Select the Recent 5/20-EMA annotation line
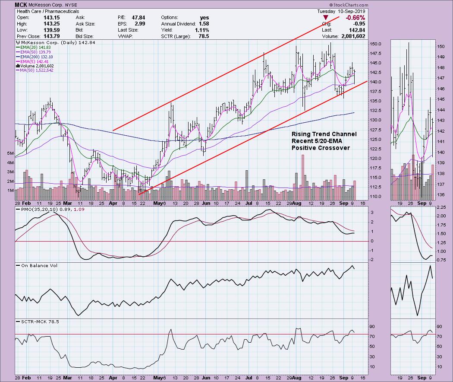The height and width of the screenshot is (382, 453). 317,141
